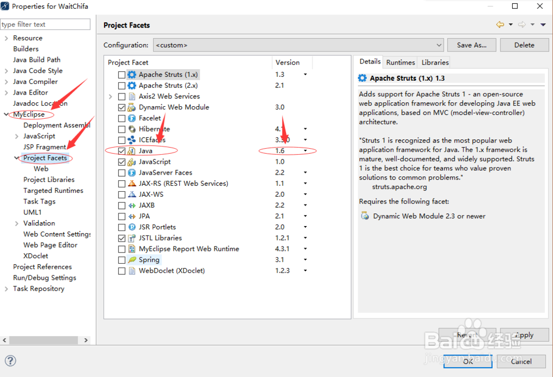Click the MyEclipse Report Web Runtime icon

point(132,249)
